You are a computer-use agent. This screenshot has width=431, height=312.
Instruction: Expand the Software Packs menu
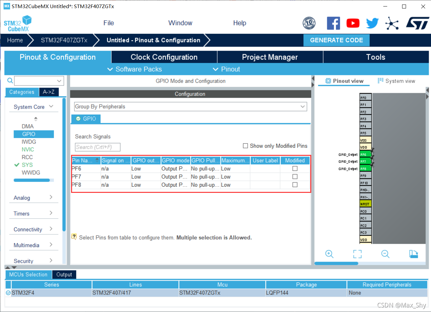[x=134, y=69]
